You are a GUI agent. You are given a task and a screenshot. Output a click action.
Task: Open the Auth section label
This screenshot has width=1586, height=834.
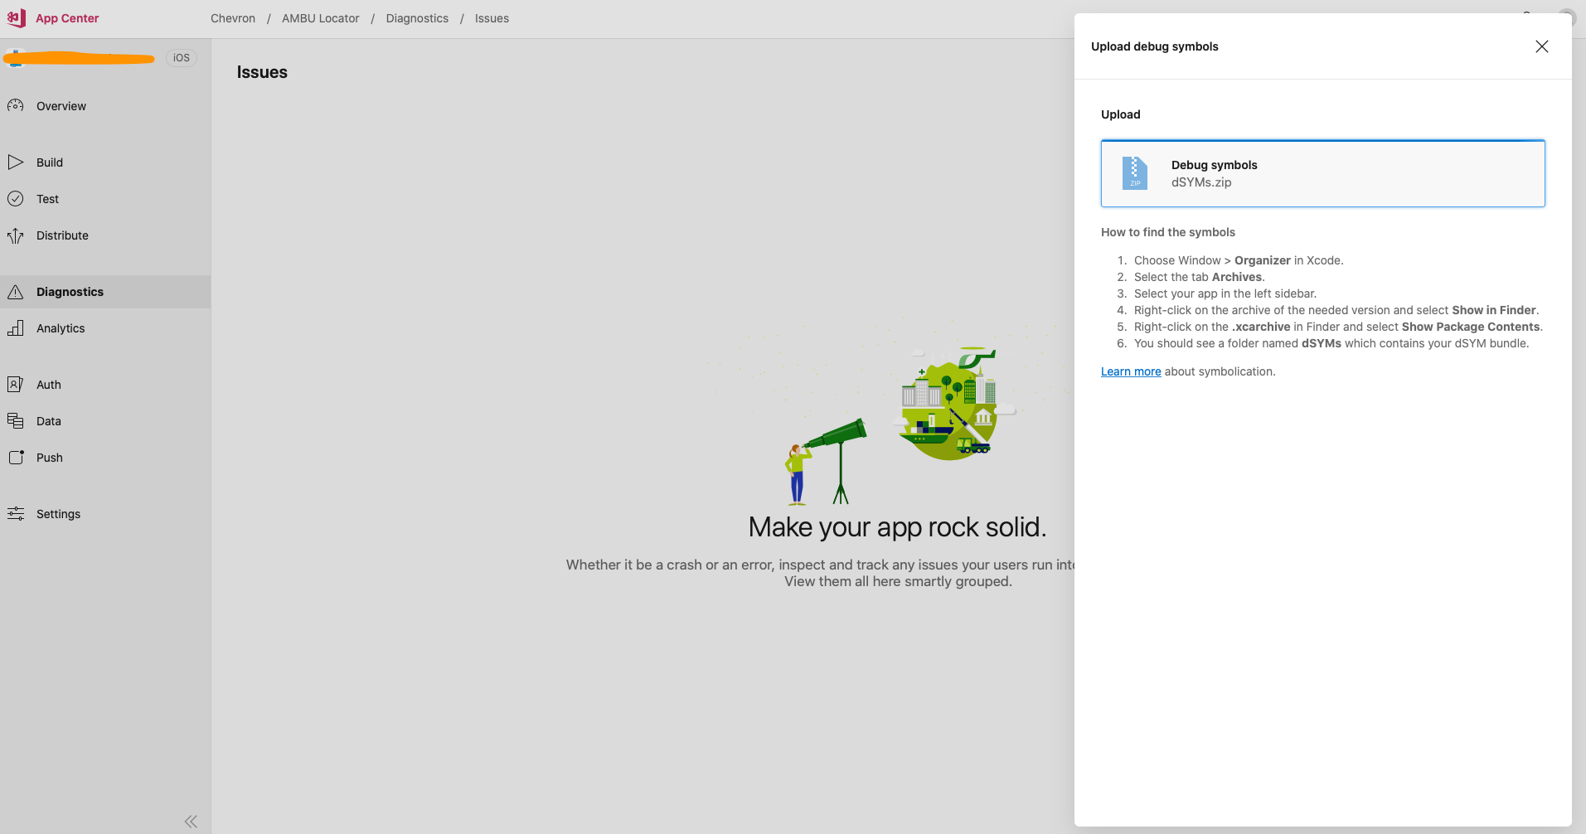tap(49, 385)
